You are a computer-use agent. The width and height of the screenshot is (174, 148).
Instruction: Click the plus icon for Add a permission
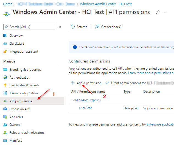point(73,83)
